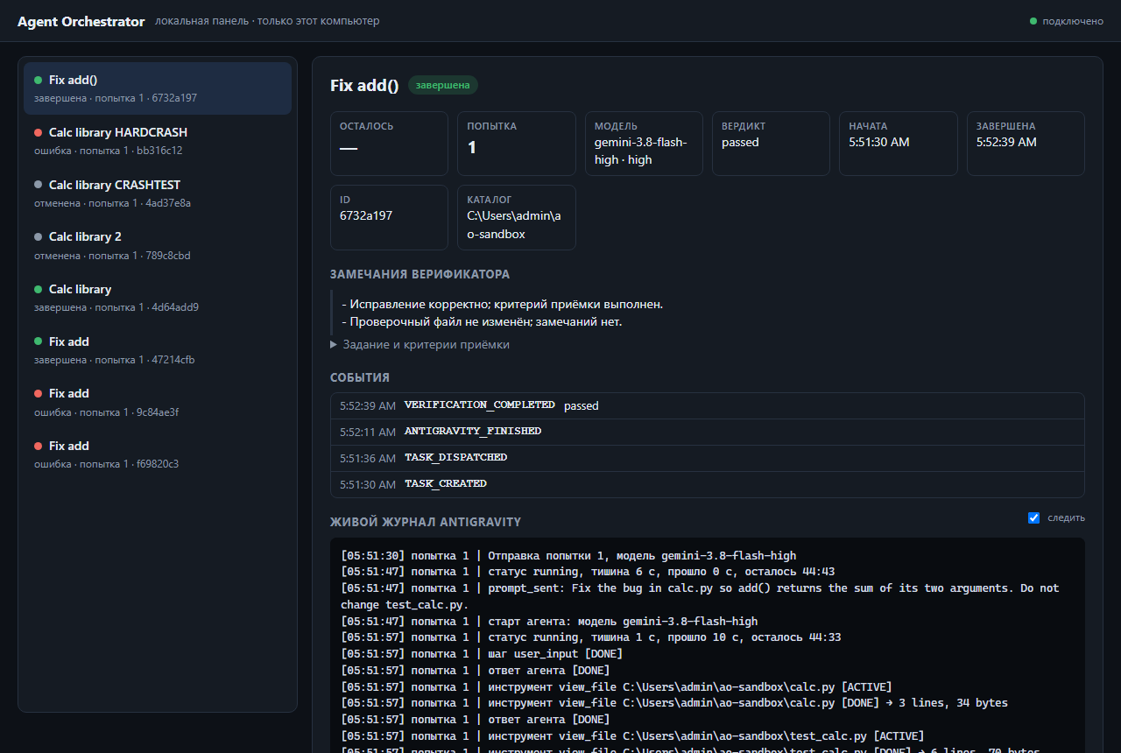Click the "Завершена" time 5:52:39 AM

pos(1006,142)
